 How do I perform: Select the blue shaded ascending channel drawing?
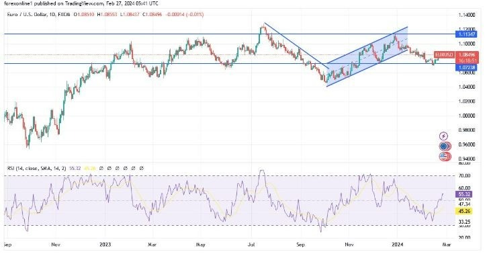[x=367, y=56]
